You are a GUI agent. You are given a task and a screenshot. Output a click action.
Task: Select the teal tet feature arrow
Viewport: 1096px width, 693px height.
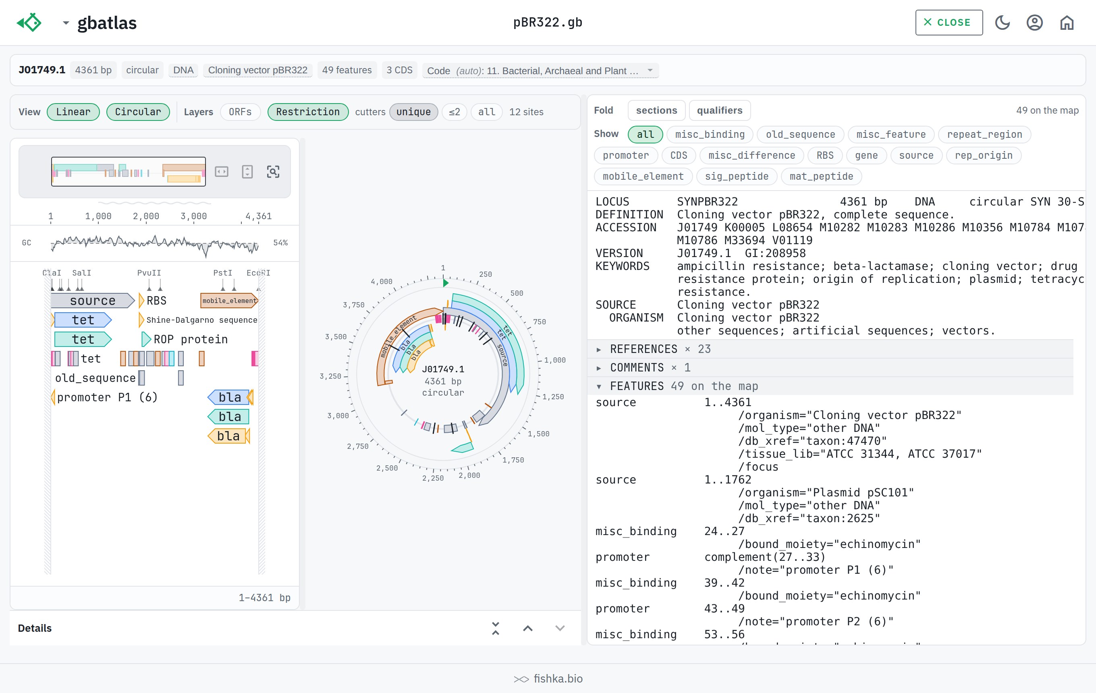pyautogui.click(x=83, y=339)
